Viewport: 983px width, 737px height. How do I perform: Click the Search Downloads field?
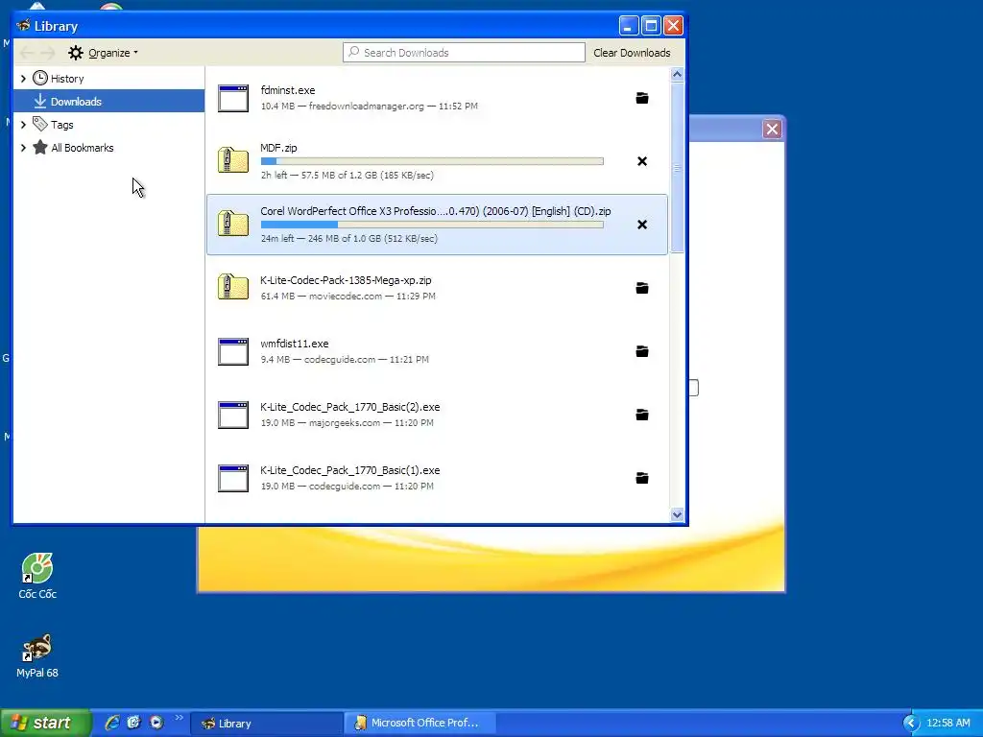tap(464, 53)
